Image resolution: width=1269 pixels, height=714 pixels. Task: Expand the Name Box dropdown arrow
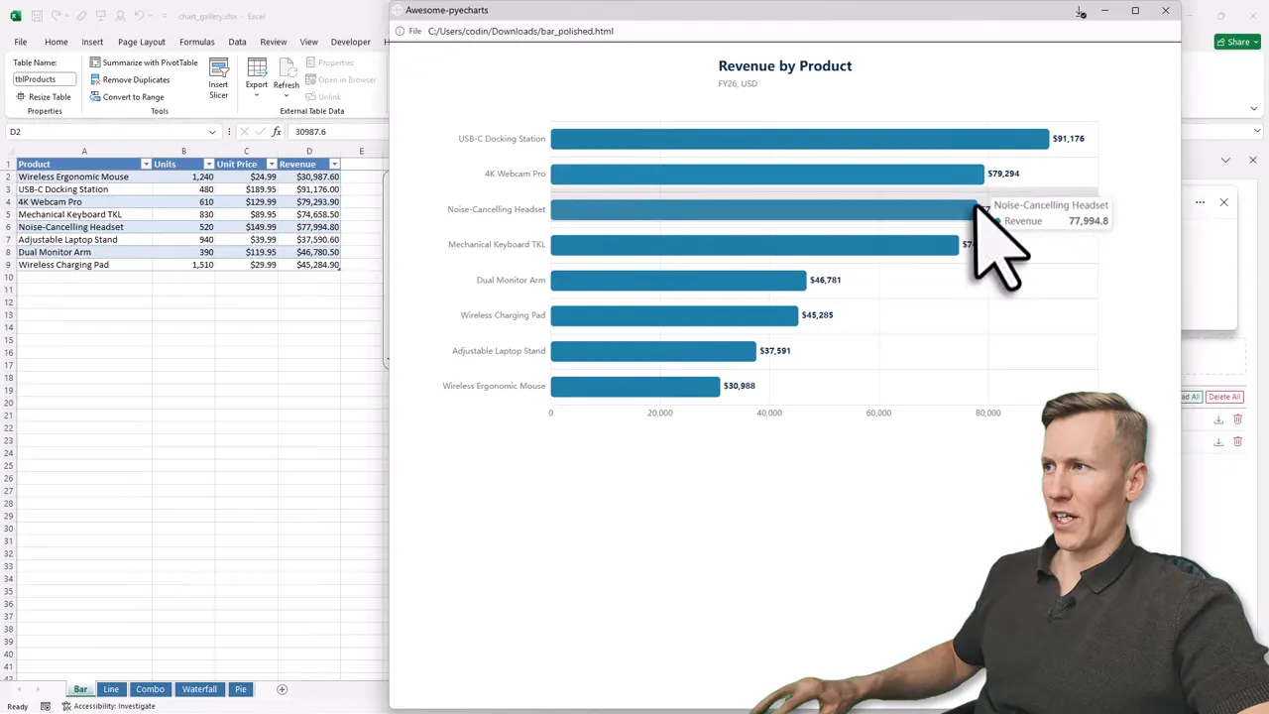tap(212, 132)
